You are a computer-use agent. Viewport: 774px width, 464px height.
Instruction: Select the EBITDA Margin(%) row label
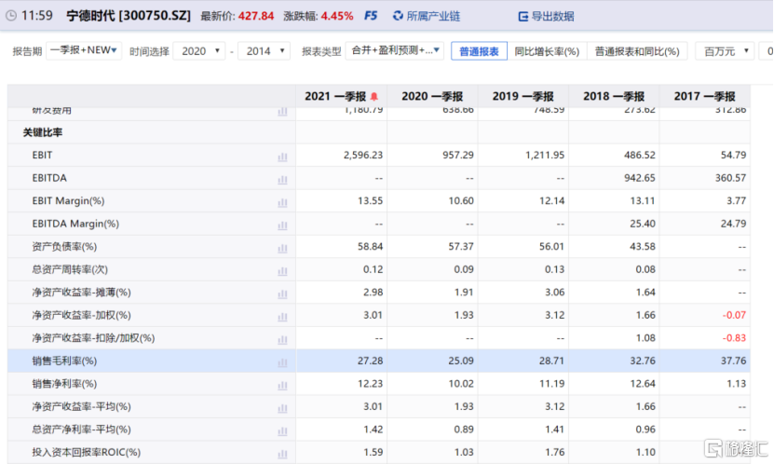click(75, 224)
